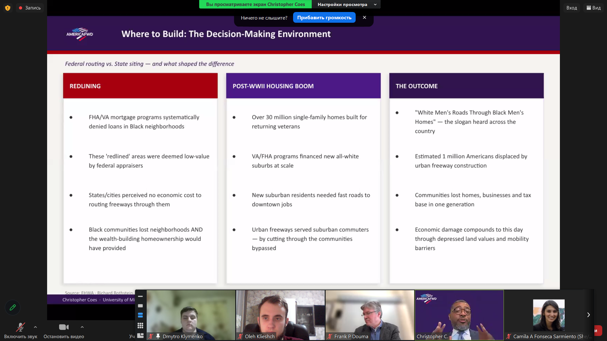Dismiss the volume prompt with X

(365, 17)
